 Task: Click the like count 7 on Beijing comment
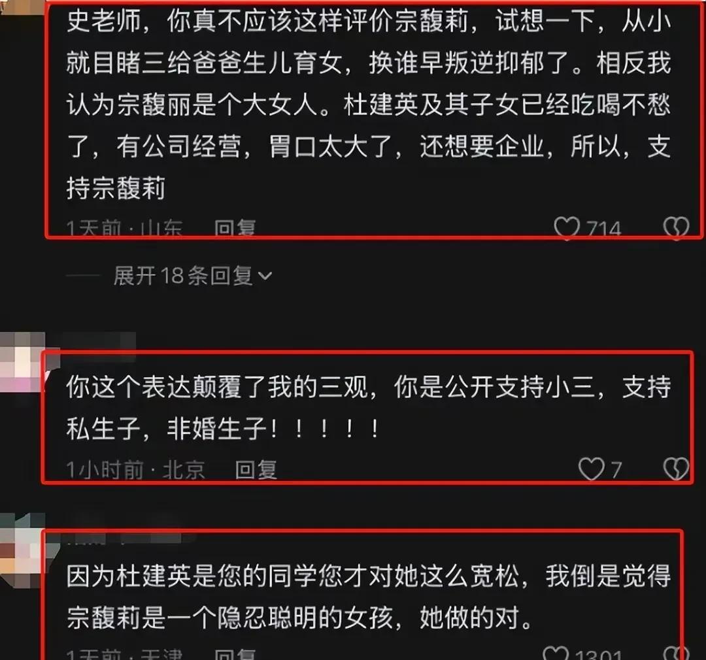pyautogui.click(x=616, y=470)
